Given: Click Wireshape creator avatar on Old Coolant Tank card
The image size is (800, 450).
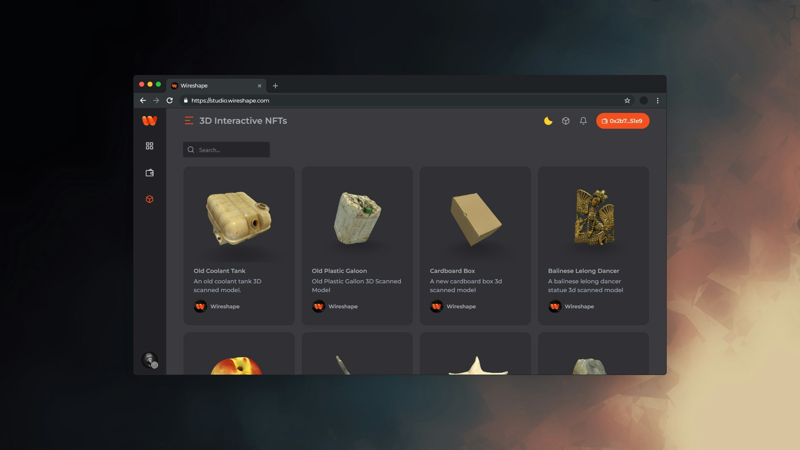Looking at the screenshot, I should (x=200, y=306).
